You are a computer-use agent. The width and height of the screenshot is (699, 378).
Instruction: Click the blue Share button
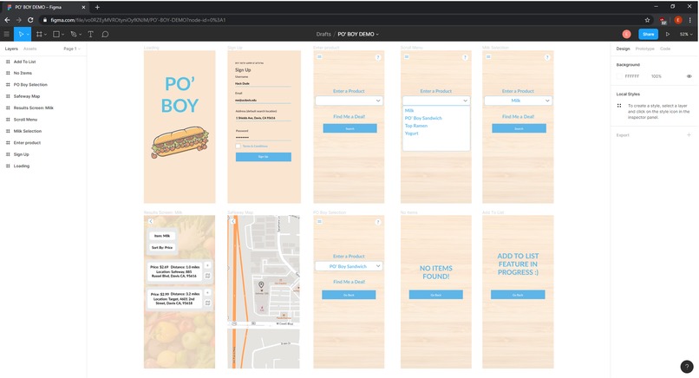tap(648, 34)
